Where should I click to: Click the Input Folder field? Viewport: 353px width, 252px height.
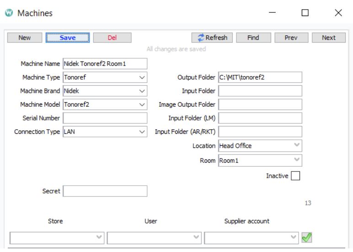[x=260, y=91]
